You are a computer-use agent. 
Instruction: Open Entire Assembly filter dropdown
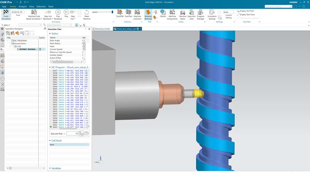(59, 25)
